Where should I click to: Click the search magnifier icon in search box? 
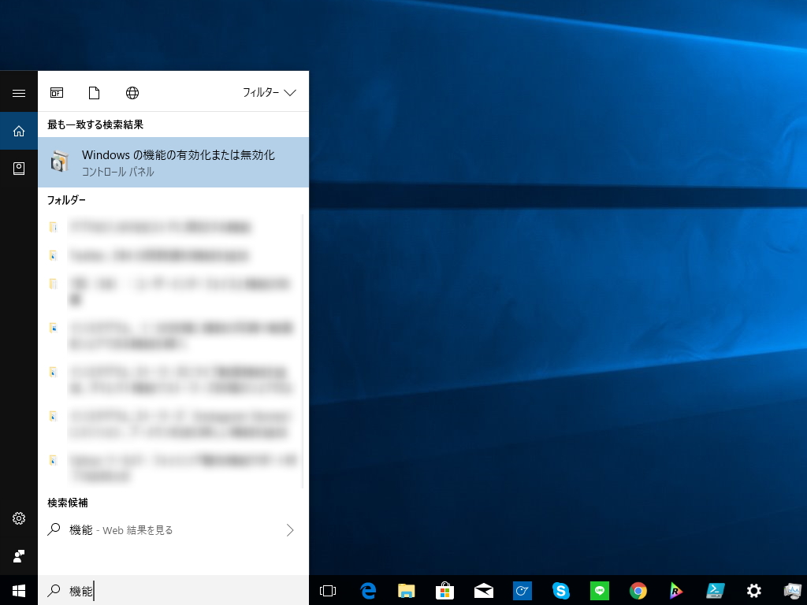(54, 590)
